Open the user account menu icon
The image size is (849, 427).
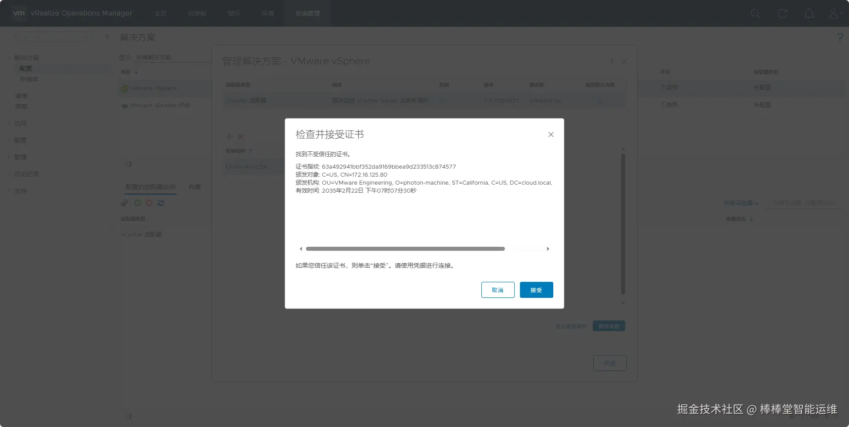(835, 13)
